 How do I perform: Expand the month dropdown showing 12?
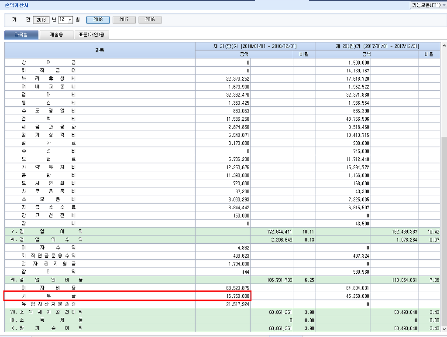70,20
